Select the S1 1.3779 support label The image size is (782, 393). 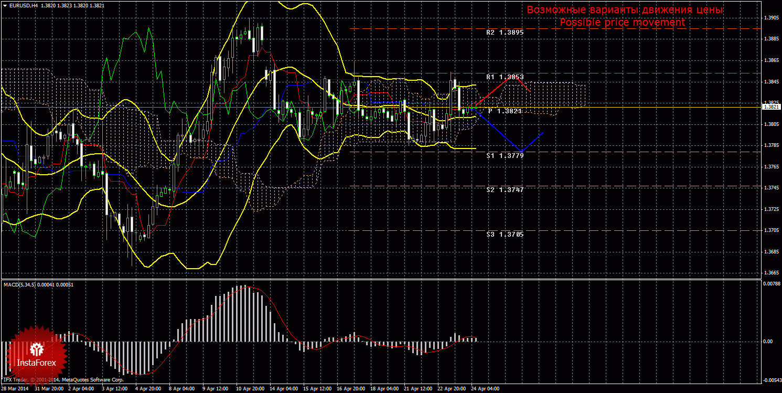(505, 156)
